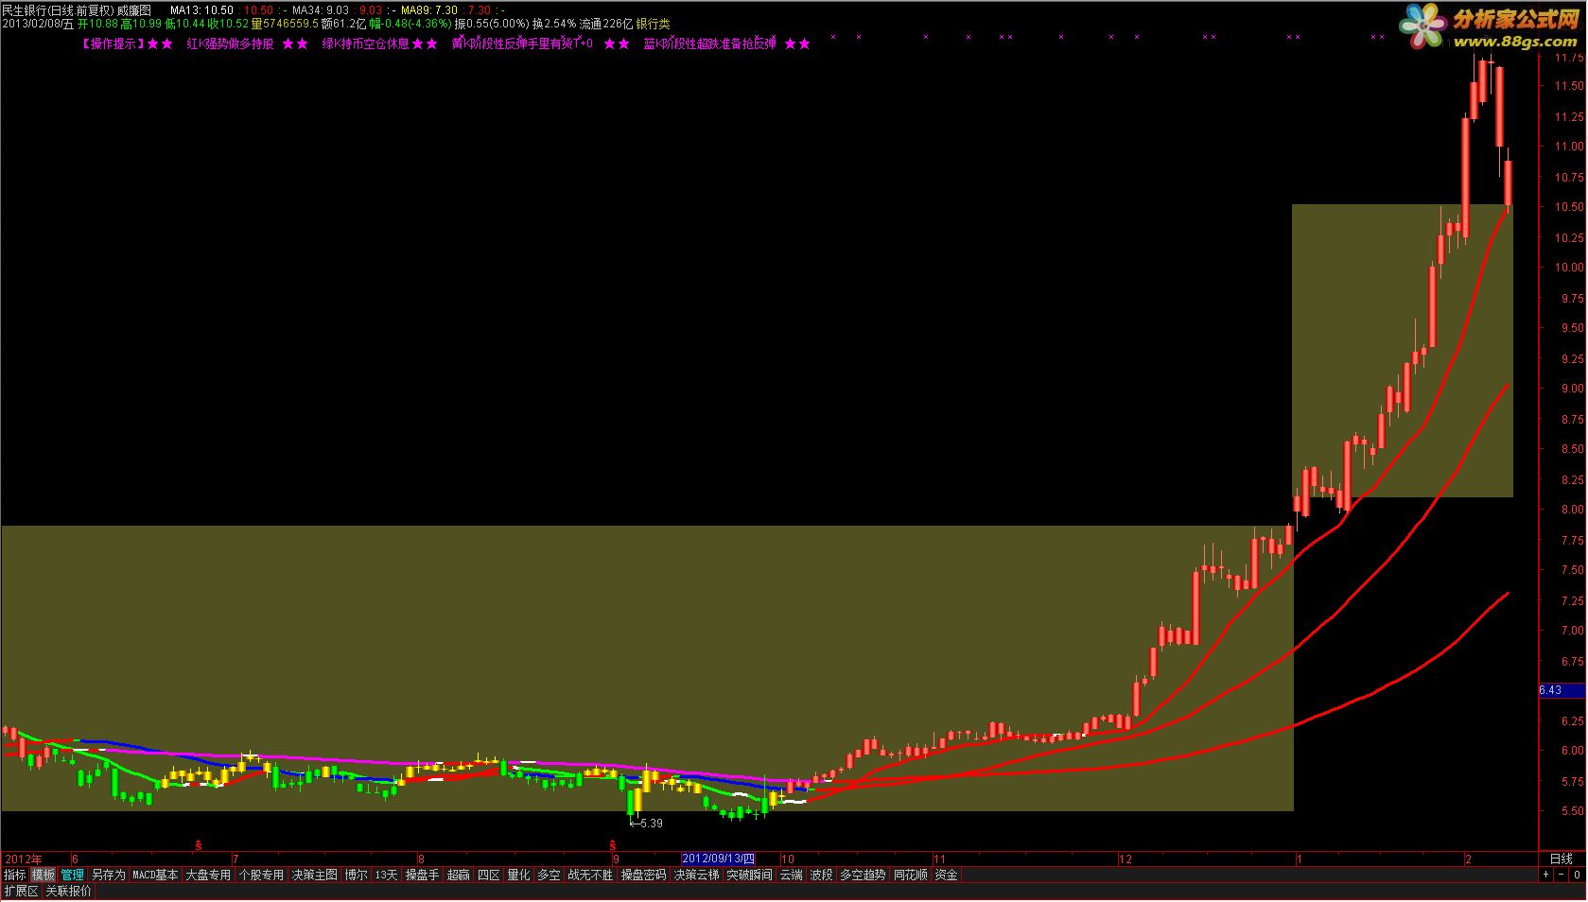This screenshot has width=1588, height=902.
Task: Click 红K强势做多持股 hint text
Action: pos(230,43)
